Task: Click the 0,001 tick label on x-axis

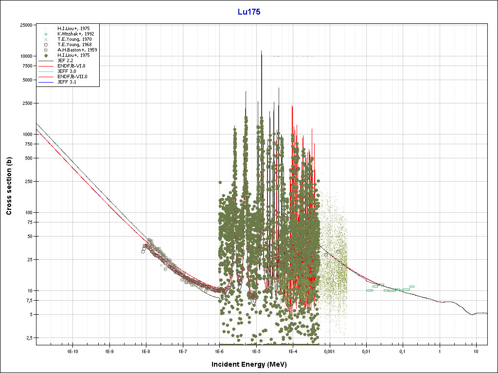Action: (x=329, y=351)
